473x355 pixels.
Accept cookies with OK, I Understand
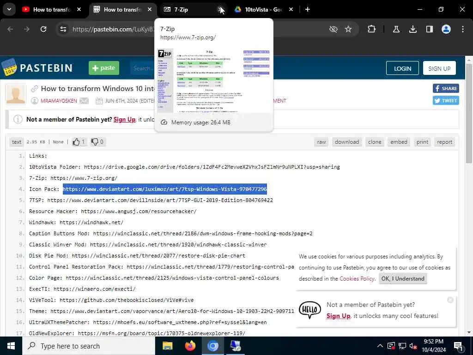[403, 279]
